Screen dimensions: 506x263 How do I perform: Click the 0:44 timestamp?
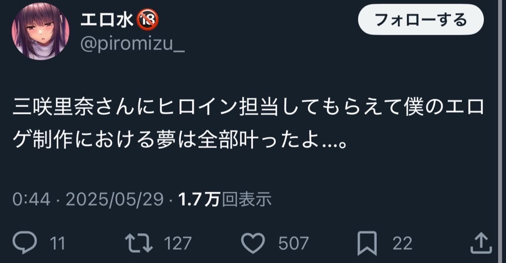(31, 199)
